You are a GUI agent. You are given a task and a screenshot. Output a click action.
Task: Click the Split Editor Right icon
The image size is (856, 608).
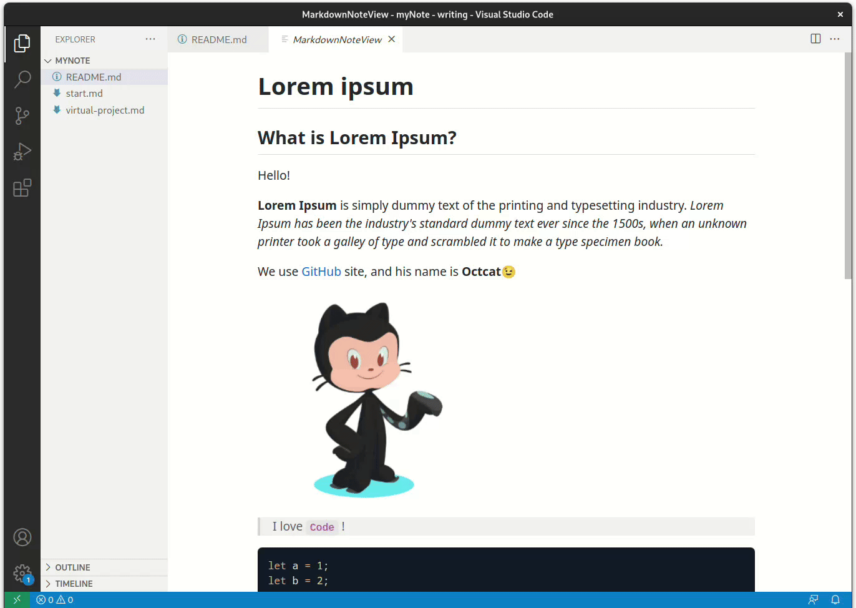click(815, 39)
